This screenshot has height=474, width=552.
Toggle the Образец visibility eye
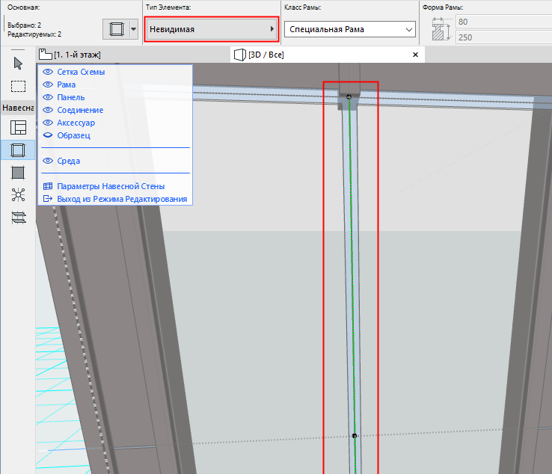[x=48, y=135]
